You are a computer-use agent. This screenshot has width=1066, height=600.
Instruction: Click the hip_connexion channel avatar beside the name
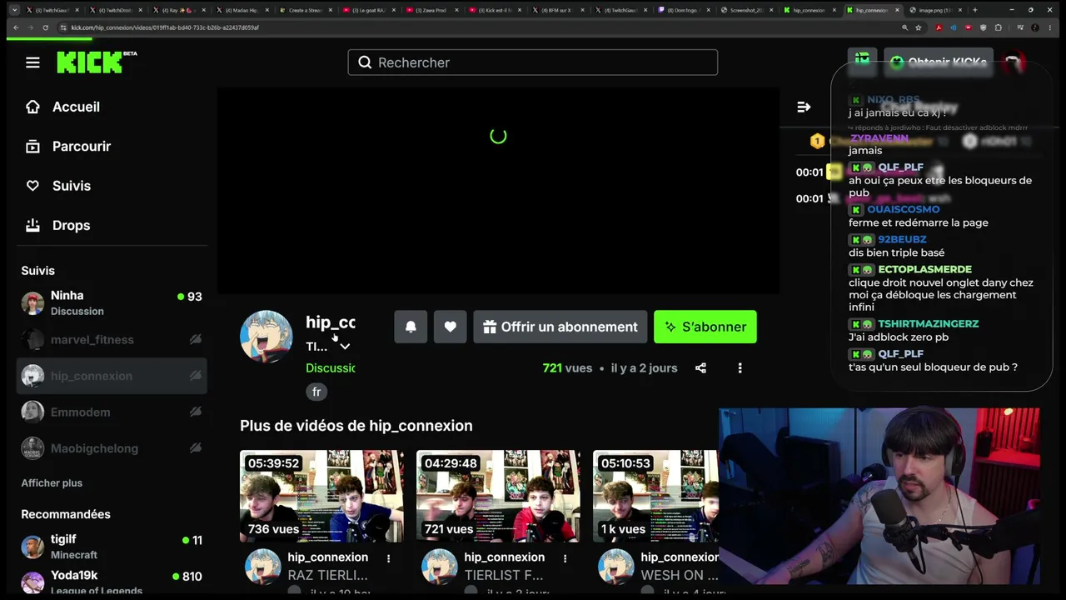click(266, 337)
